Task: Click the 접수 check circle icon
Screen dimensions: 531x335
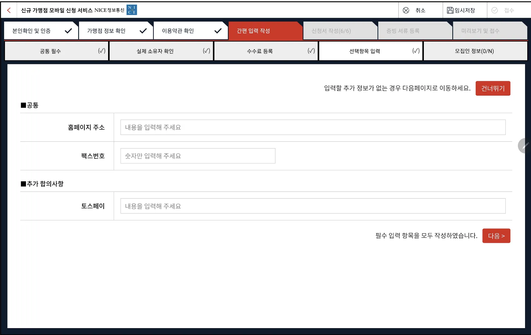Action: point(494,10)
